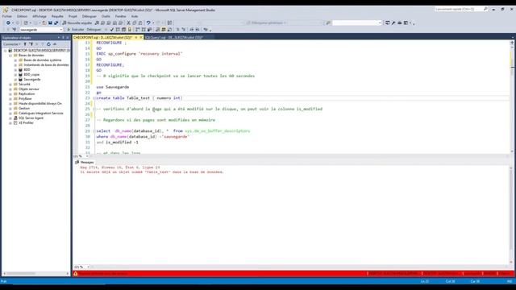Open the Projet menu
516x290 pixels.
click(73, 16)
